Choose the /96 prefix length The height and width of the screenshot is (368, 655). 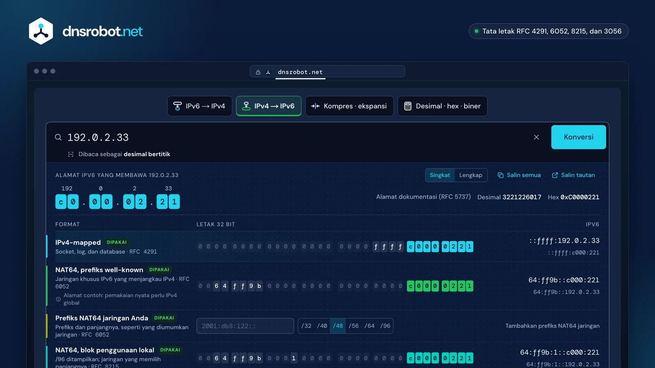click(385, 326)
